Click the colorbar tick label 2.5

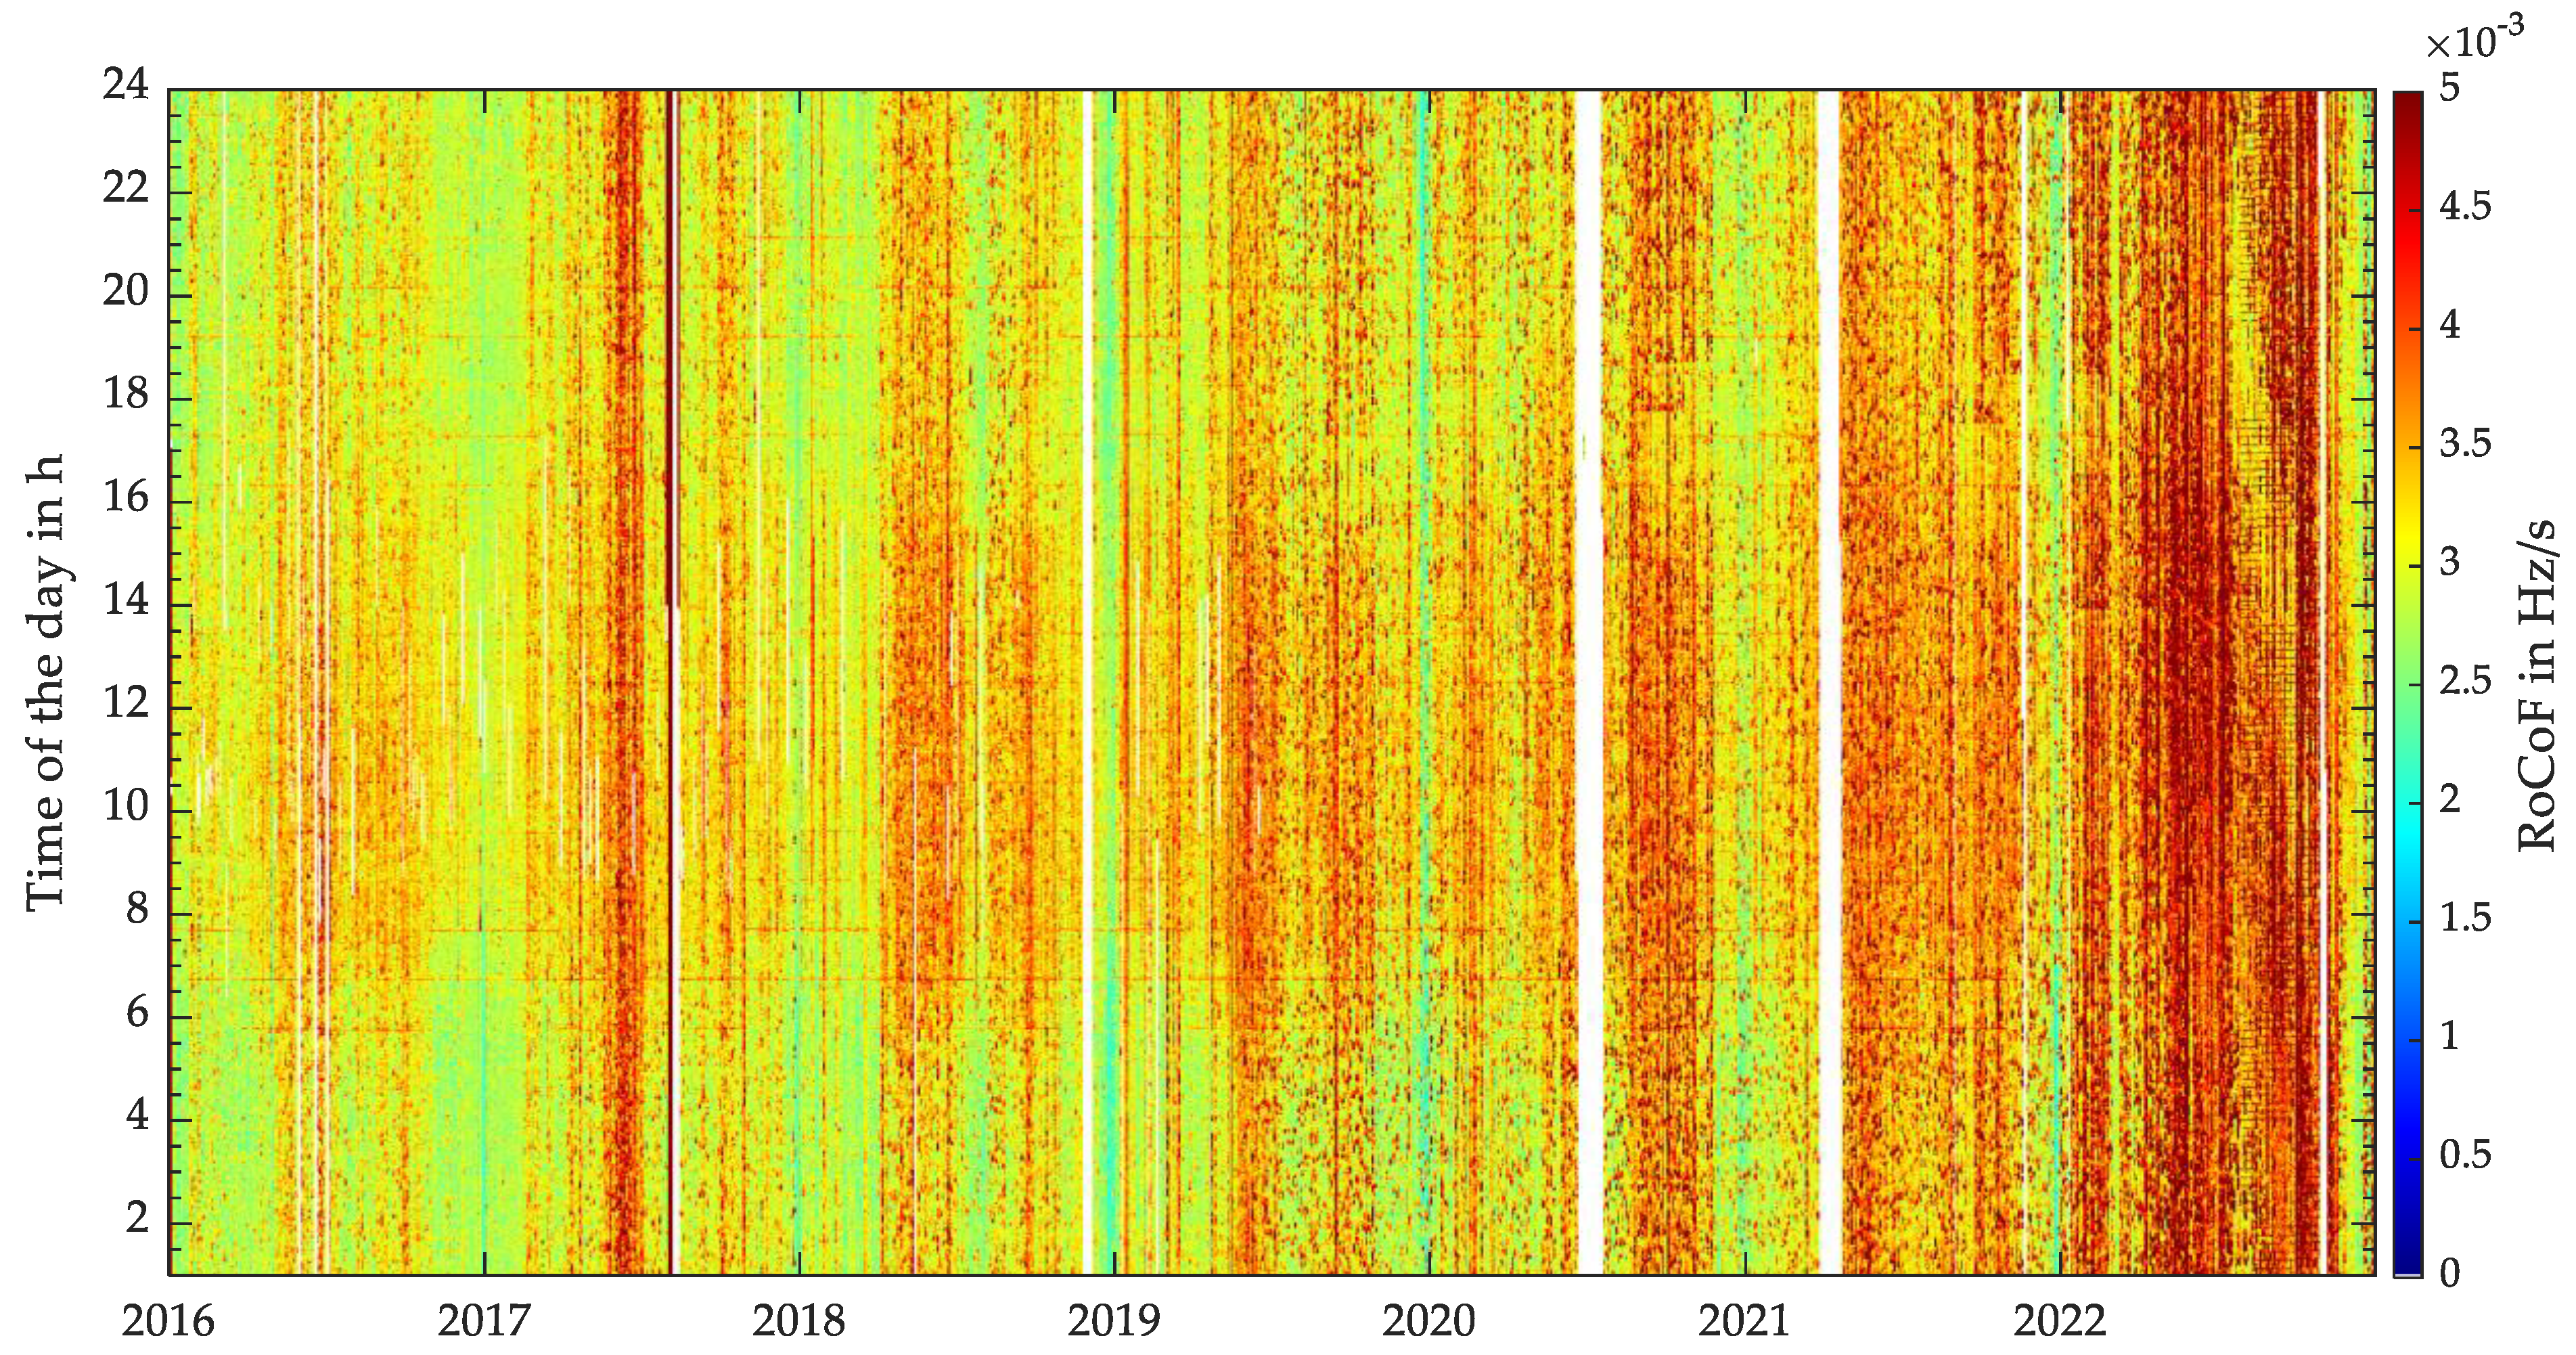click(x=2465, y=681)
